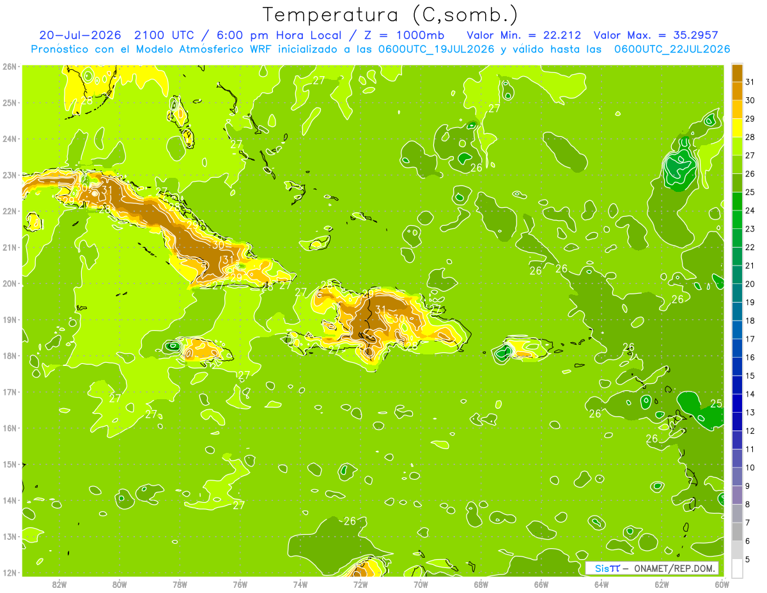
Task: Click the legend value 14 on color scale
Action: [x=750, y=394]
